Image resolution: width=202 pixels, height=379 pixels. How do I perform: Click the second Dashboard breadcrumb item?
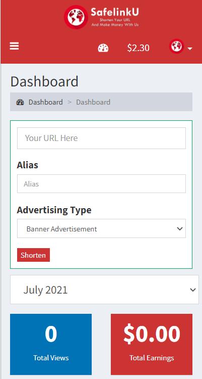tap(93, 102)
